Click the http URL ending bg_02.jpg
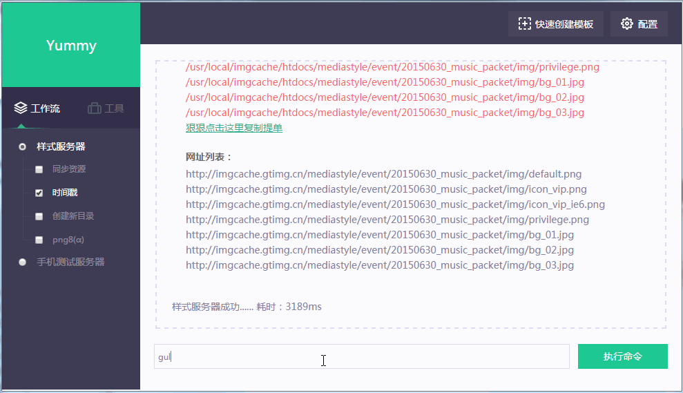The image size is (683, 393). [x=380, y=251]
